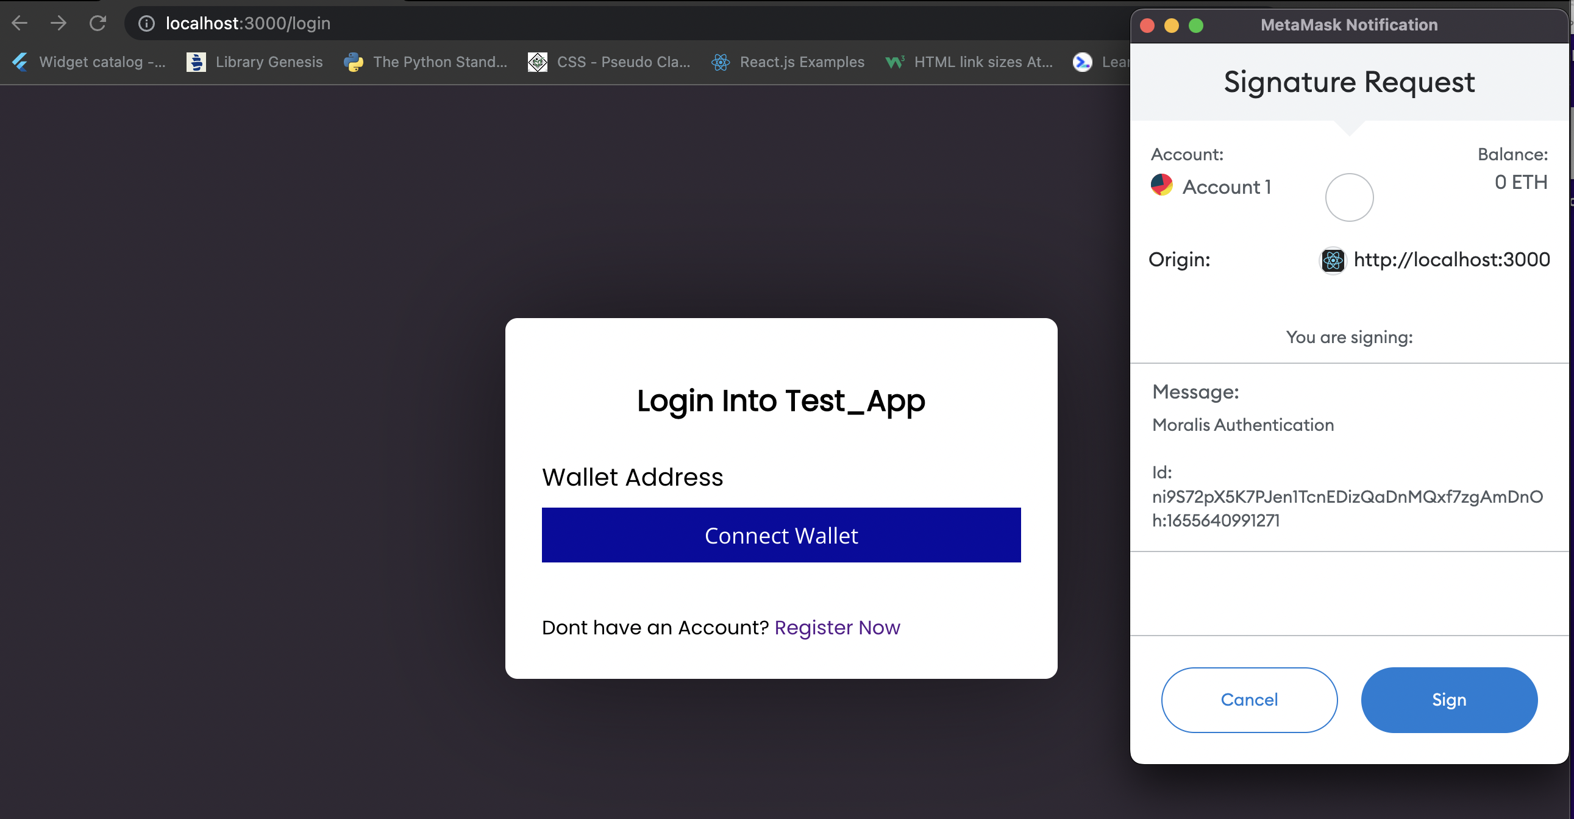Follow the Register Now link
1574x819 pixels.
point(837,627)
